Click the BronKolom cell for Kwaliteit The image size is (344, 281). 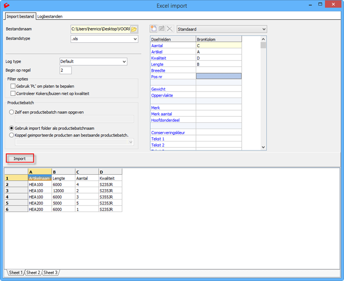click(x=219, y=58)
